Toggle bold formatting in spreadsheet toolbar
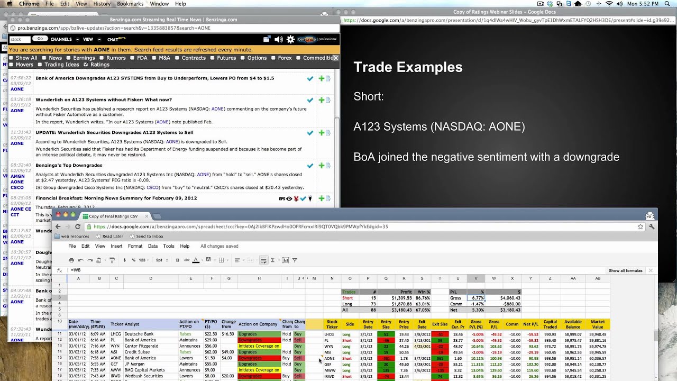The width and height of the screenshot is (677, 381). pos(178,260)
